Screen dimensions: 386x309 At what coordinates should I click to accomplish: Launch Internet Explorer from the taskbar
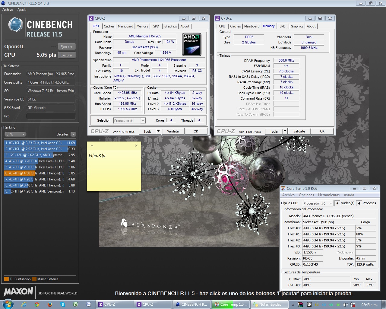[24, 304]
